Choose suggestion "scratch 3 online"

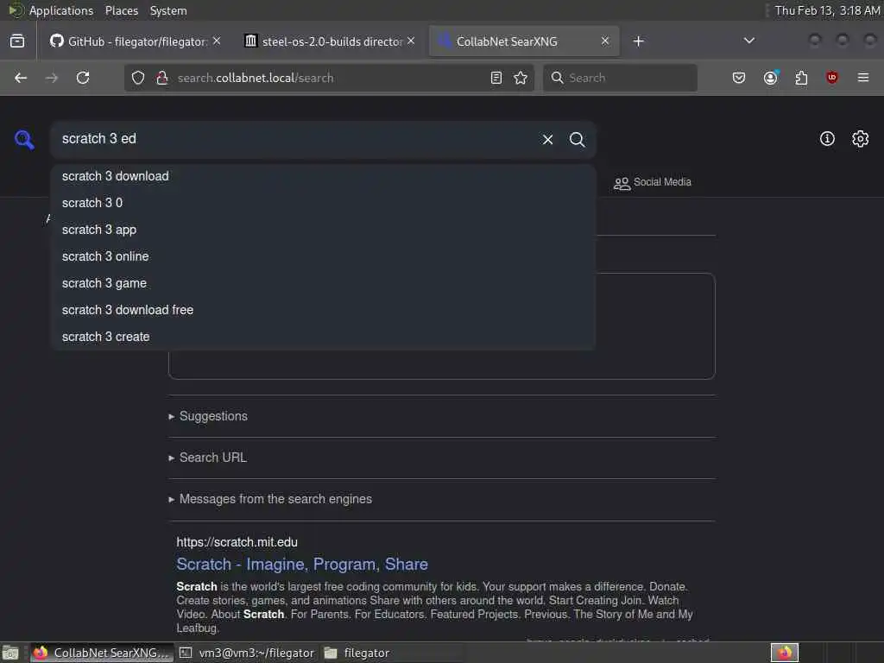(323, 256)
